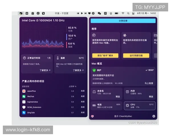
Task: Click the 运行深度扫描 button
Action: tap(136, 55)
